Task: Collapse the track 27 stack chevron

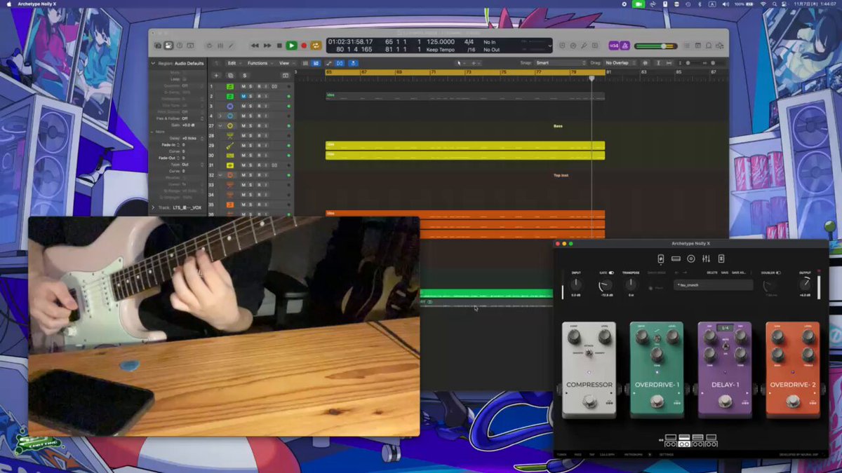Action: (x=220, y=125)
